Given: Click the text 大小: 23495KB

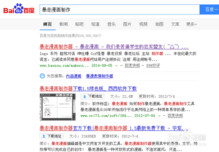Looking at the screenshot, I should tap(83, 136).
